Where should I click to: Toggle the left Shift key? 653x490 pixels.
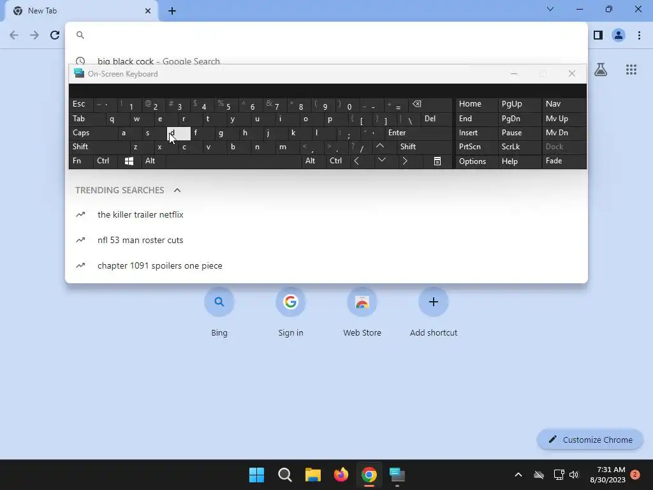[99, 147]
